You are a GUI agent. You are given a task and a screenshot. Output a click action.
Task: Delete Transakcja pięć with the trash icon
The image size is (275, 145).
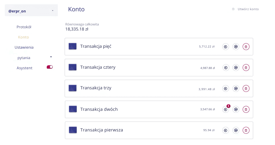point(246,47)
